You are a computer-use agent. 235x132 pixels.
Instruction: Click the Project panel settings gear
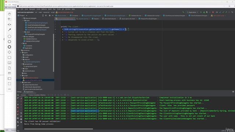coord(50,15)
